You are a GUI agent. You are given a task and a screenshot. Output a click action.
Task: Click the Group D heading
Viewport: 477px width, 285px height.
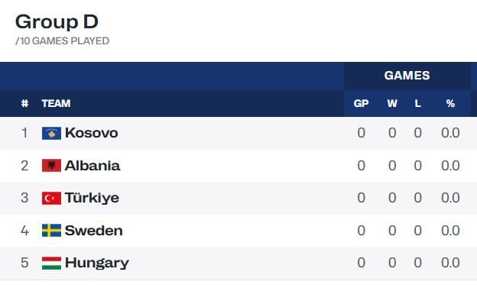tap(57, 22)
